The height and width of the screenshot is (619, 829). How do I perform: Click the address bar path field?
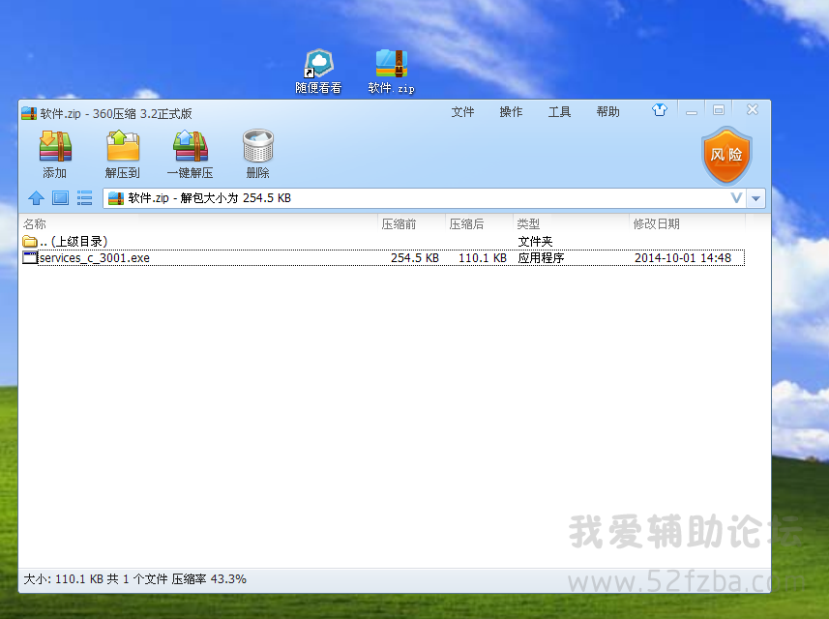[425, 198]
